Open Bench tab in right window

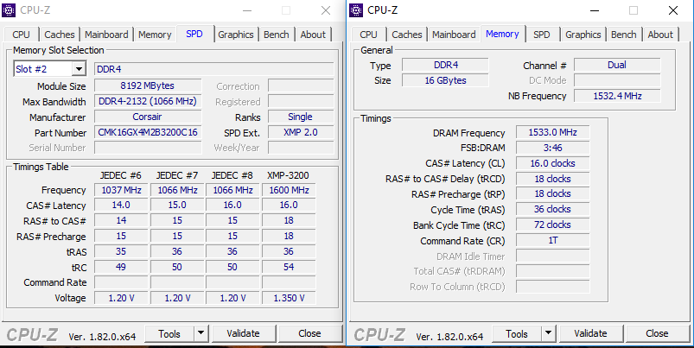624,35
